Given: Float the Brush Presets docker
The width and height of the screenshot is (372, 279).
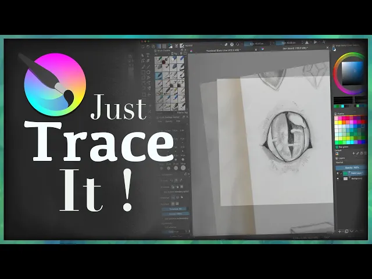Looking at the screenshot, I should point(181,50).
